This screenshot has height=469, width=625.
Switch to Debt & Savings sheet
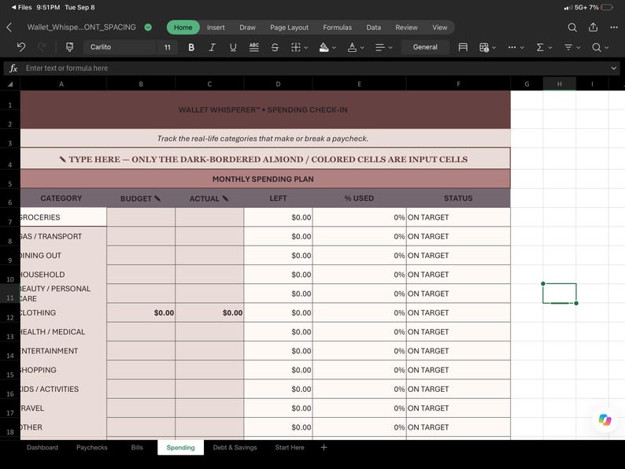coord(235,448)
